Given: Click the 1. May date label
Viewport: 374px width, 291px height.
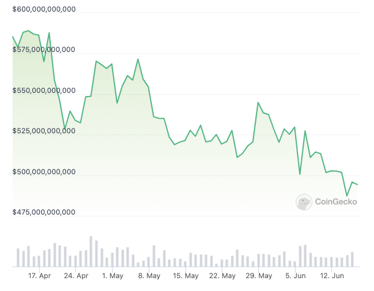Looking at the screenshot, I should click(113, 276).
